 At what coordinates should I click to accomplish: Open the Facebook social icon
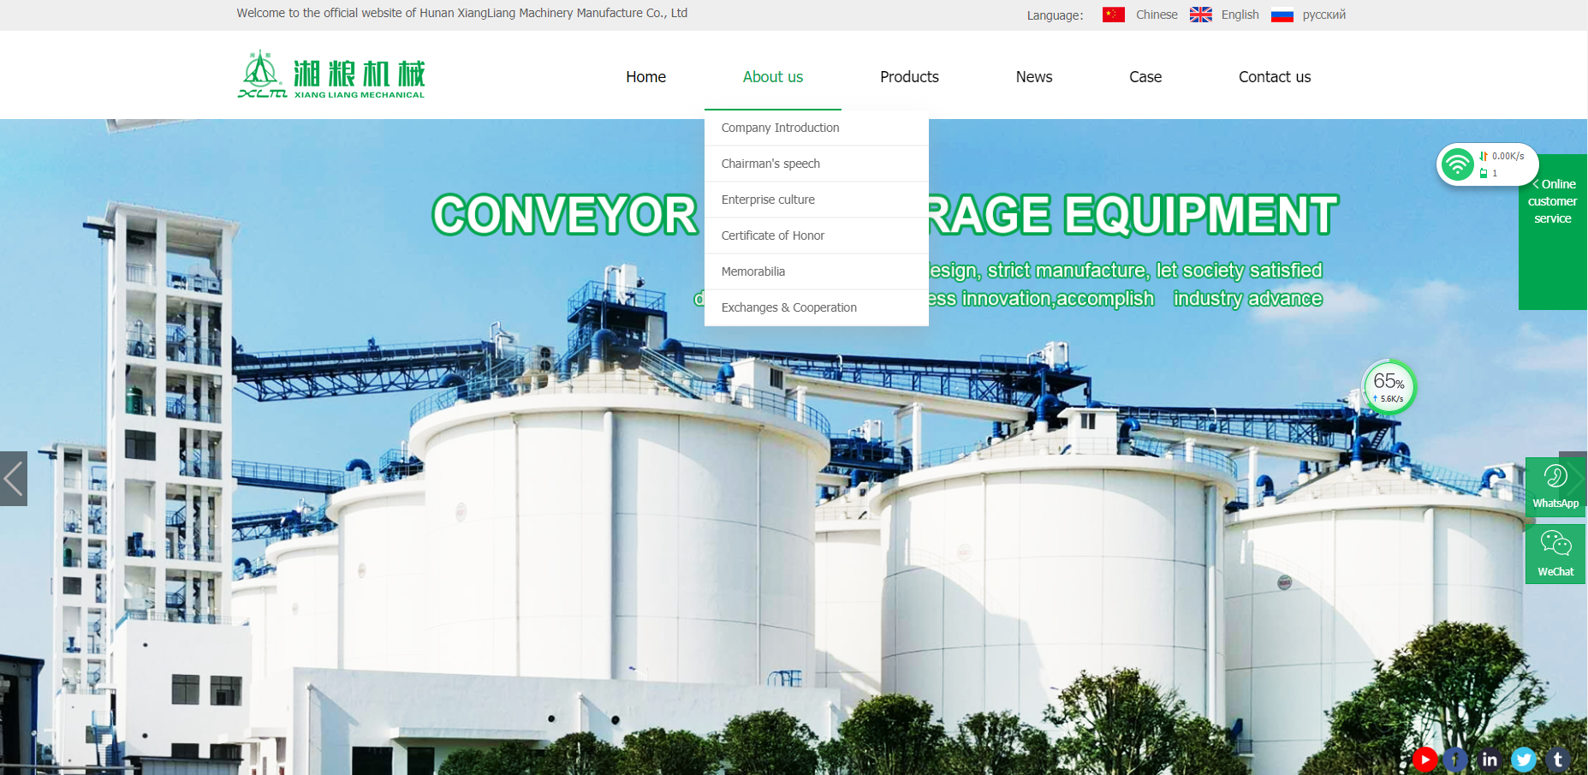1455,760
